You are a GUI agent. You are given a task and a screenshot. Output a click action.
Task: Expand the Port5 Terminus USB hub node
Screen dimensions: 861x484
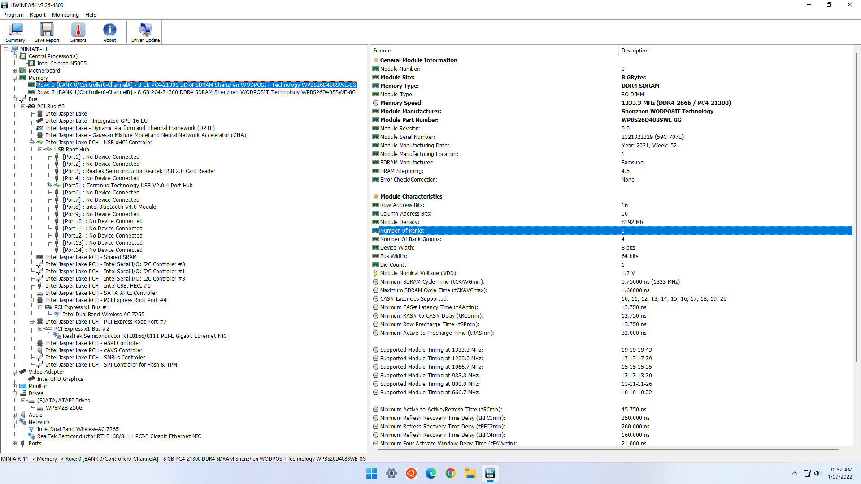49,186
